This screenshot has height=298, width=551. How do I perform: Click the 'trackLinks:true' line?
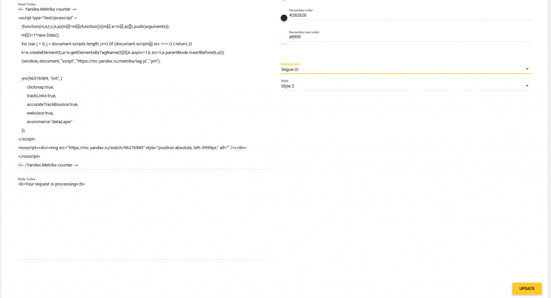[41, 96]
